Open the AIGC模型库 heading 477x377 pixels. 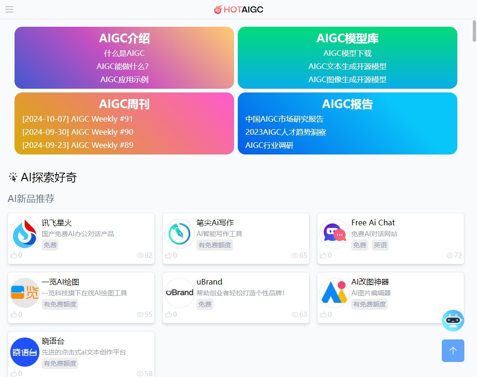[x=348, y=38]
